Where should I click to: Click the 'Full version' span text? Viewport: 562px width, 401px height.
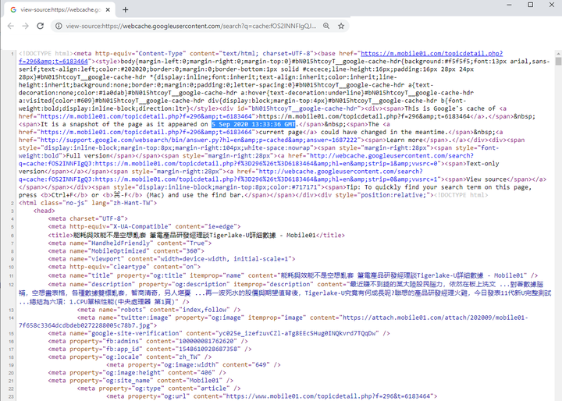tap(87, 156)
